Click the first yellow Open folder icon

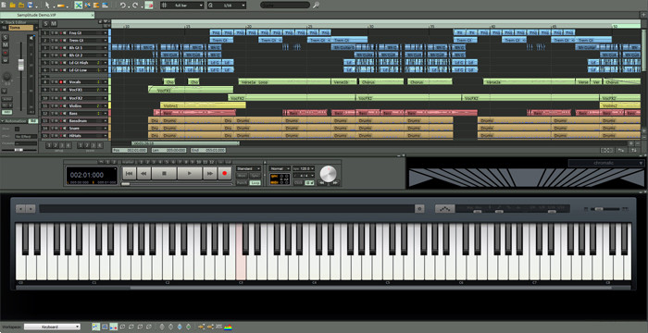[12, 6]
